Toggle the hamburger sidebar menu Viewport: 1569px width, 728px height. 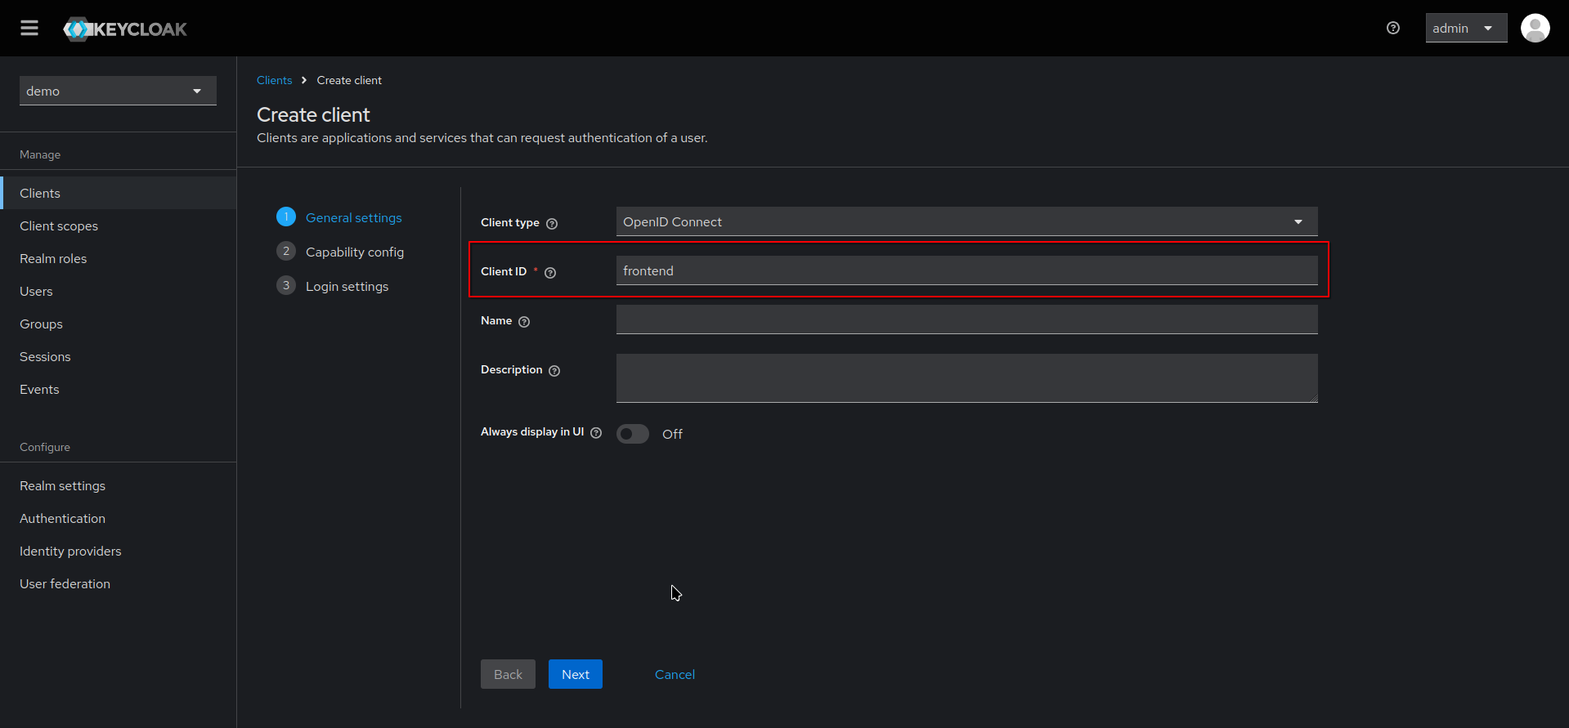[29, 29]
